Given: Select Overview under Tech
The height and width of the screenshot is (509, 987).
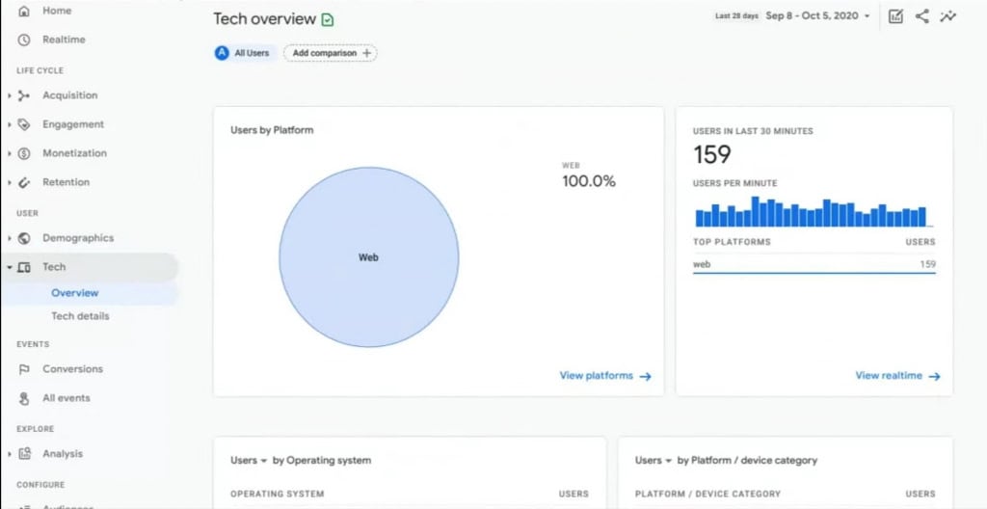Looking at the screenshot, I should click(x=75, y=293).
